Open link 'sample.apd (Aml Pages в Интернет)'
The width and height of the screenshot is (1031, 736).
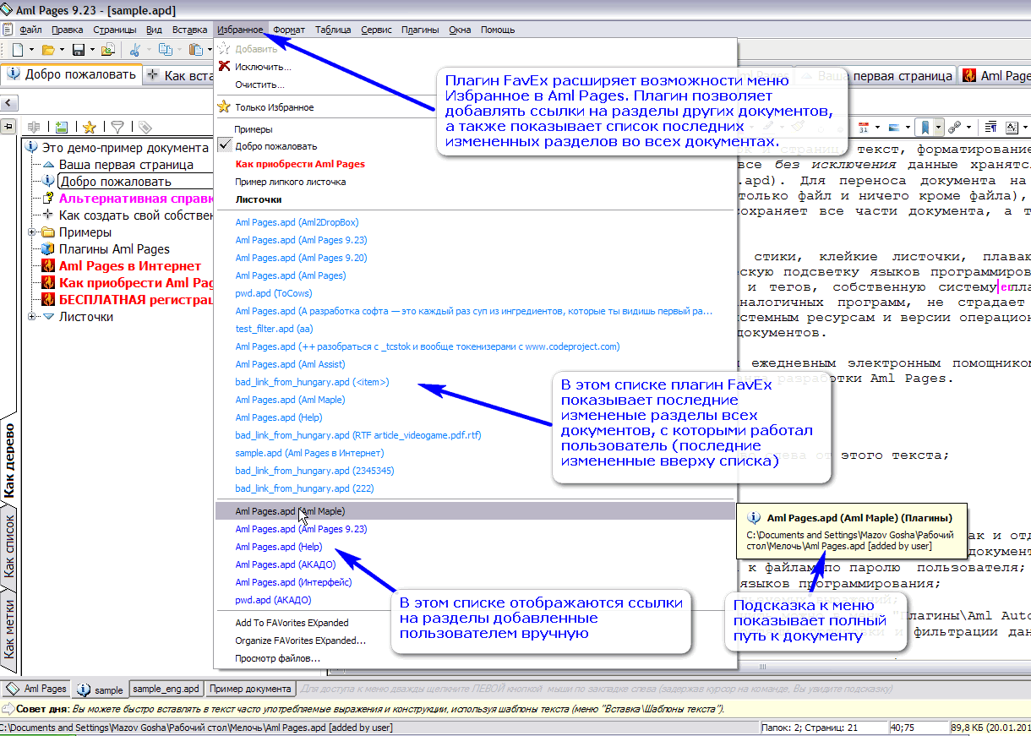310,453
